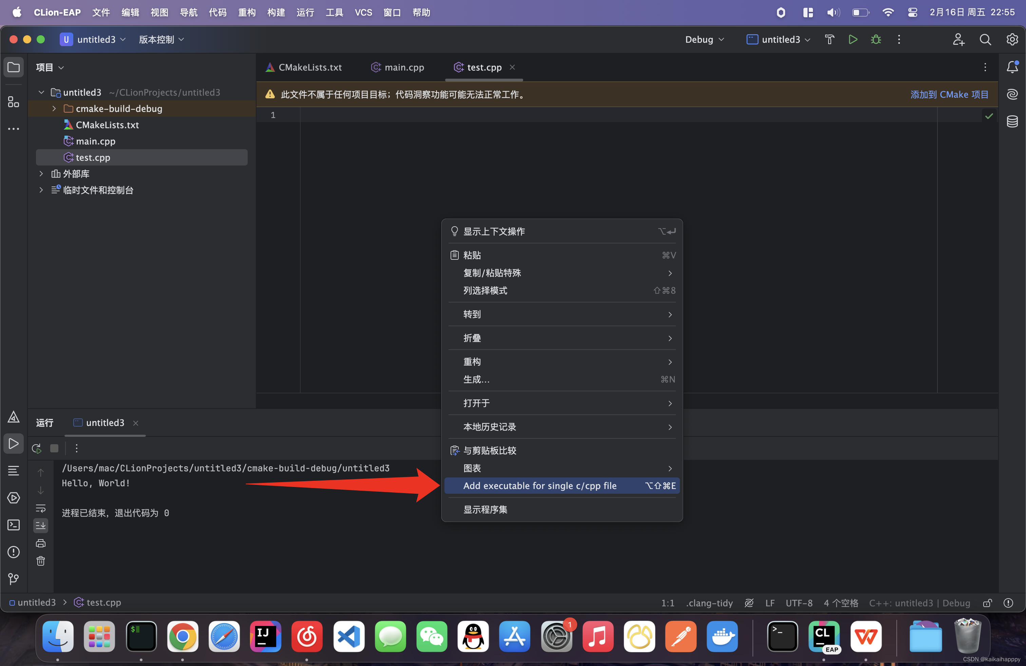The width and height of the screenshot is (1026, 666).
Task: Click the Build hammer icon
Action: (x=830, y=40)
